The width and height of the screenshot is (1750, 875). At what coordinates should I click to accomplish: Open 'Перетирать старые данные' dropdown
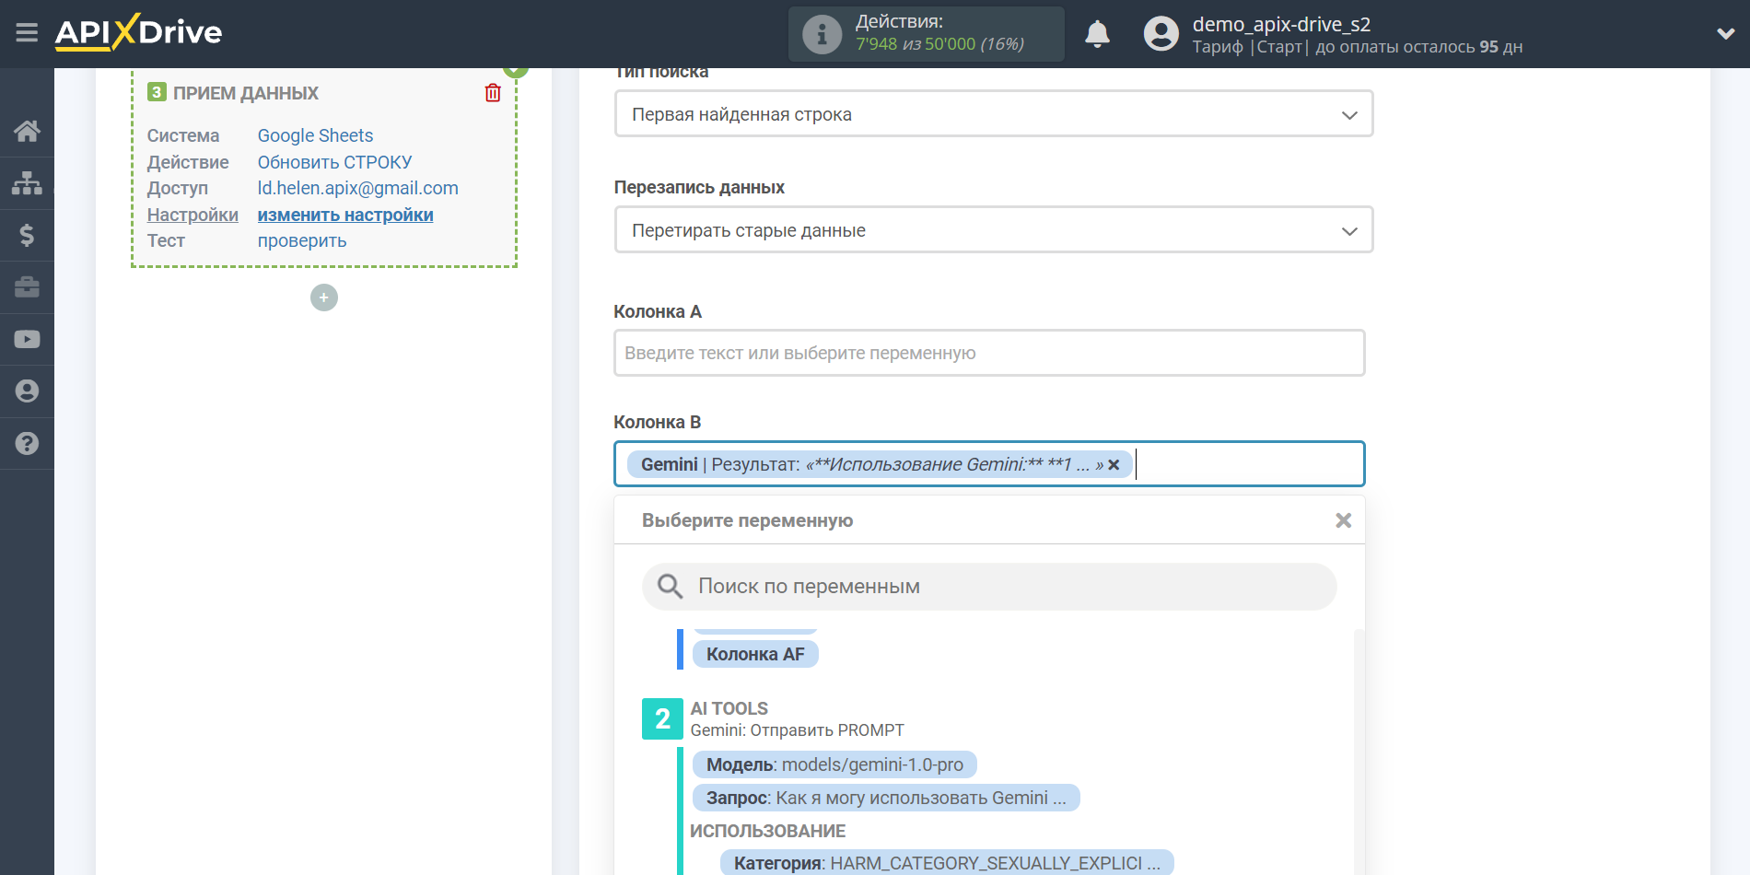tap(994, 230)
